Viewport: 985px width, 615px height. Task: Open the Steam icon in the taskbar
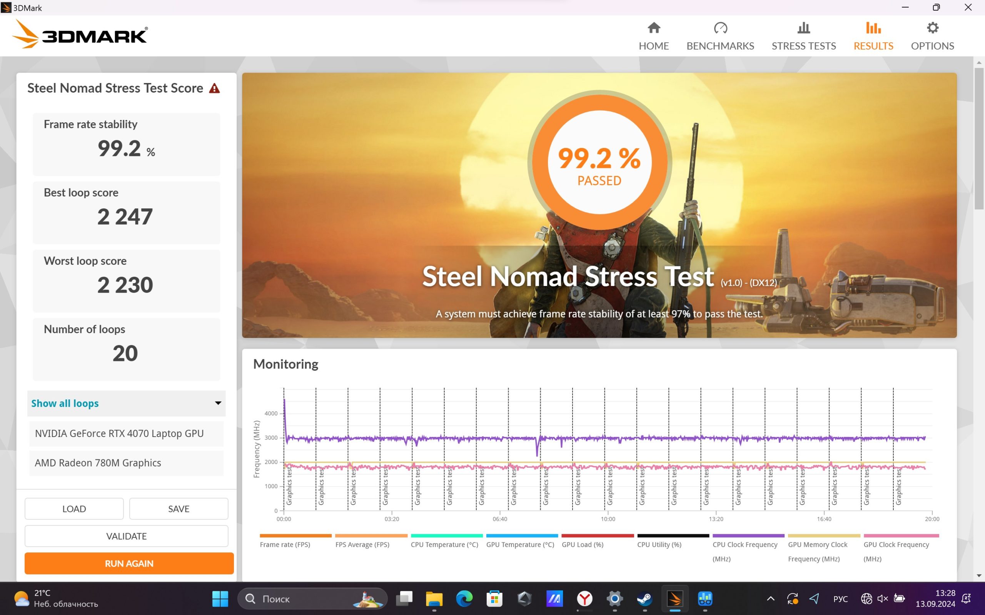pyautogui.click(x=645, y=598)
